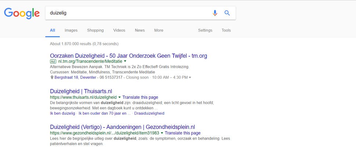
Task: Expand dropdown arrow next to gezondheidsplein.nl URL
Action: 162,133
